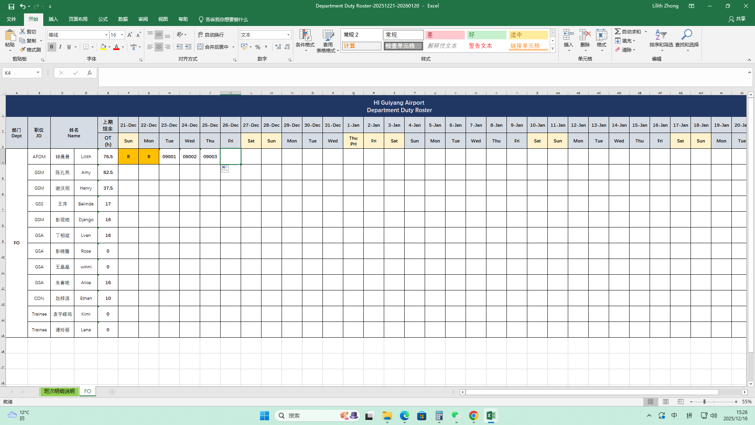
Task: Expand the number format combo box
Action: pos(288,35)
